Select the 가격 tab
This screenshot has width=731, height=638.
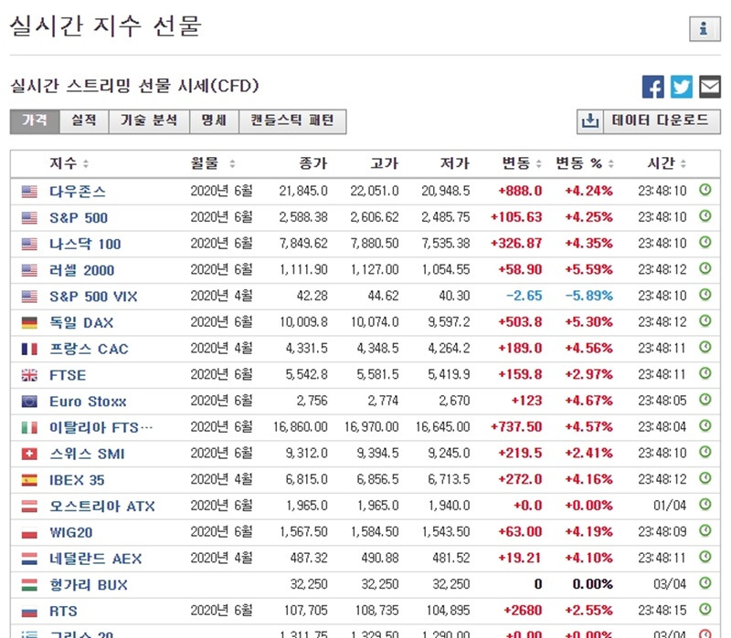click(x=35, y=121)
